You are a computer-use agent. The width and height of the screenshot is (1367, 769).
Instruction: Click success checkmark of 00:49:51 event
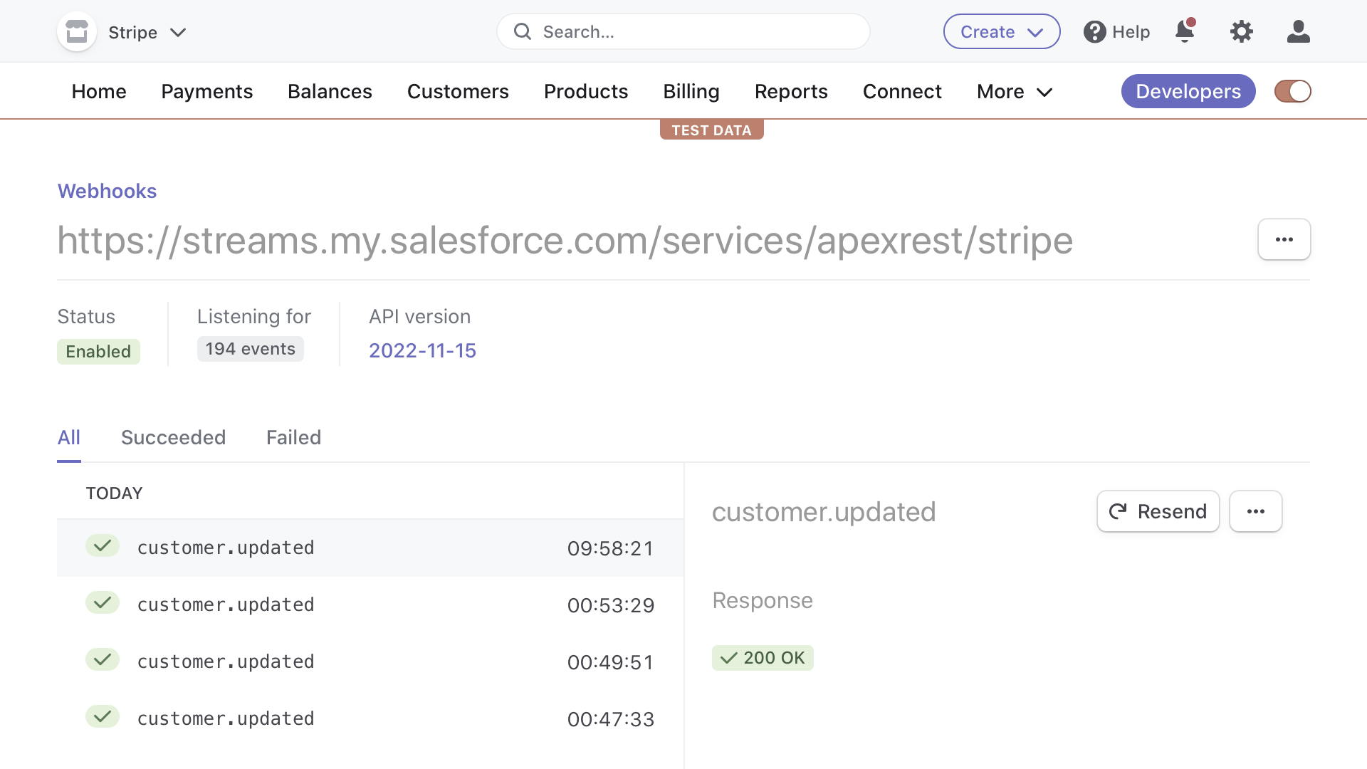tap(103, 660)
